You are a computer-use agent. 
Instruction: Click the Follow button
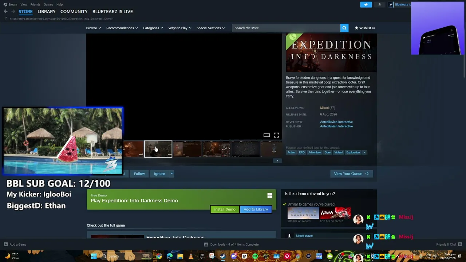pos(139,174)
